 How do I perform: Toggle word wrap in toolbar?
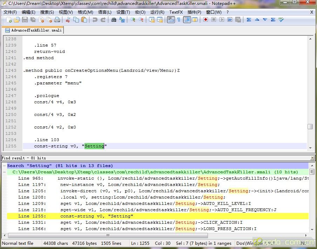click(x=171, y=20)
